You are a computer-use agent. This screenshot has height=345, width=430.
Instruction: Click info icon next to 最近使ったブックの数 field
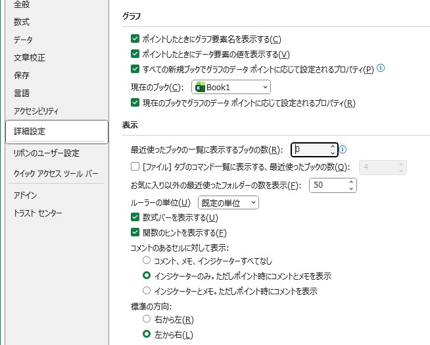343,149
